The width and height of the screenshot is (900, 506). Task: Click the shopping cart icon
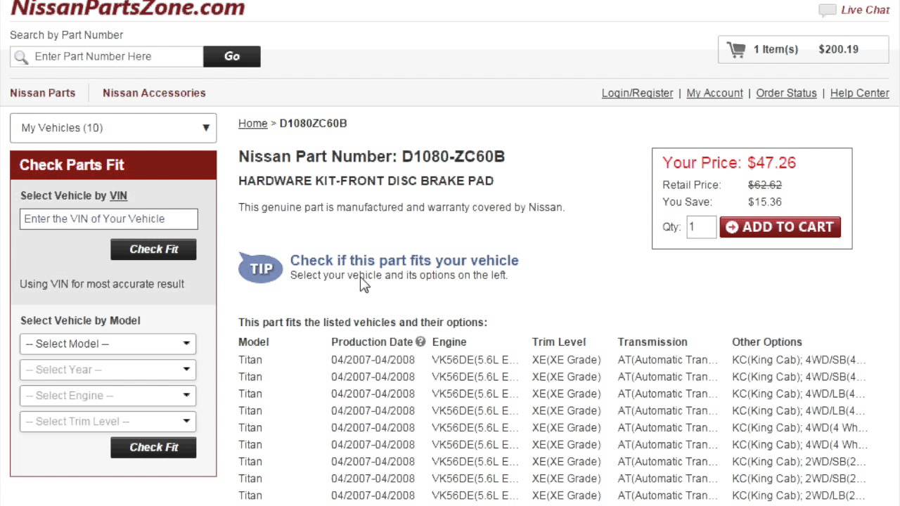[736, 49]
